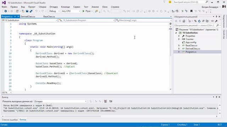227x127 pixels.
Task: Open the dropdown arrow beside Пуск
Action: [x=92, y=11]
